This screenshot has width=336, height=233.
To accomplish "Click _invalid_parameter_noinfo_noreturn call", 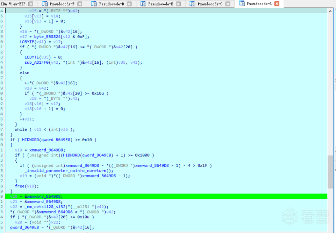I will pos(69,171).
